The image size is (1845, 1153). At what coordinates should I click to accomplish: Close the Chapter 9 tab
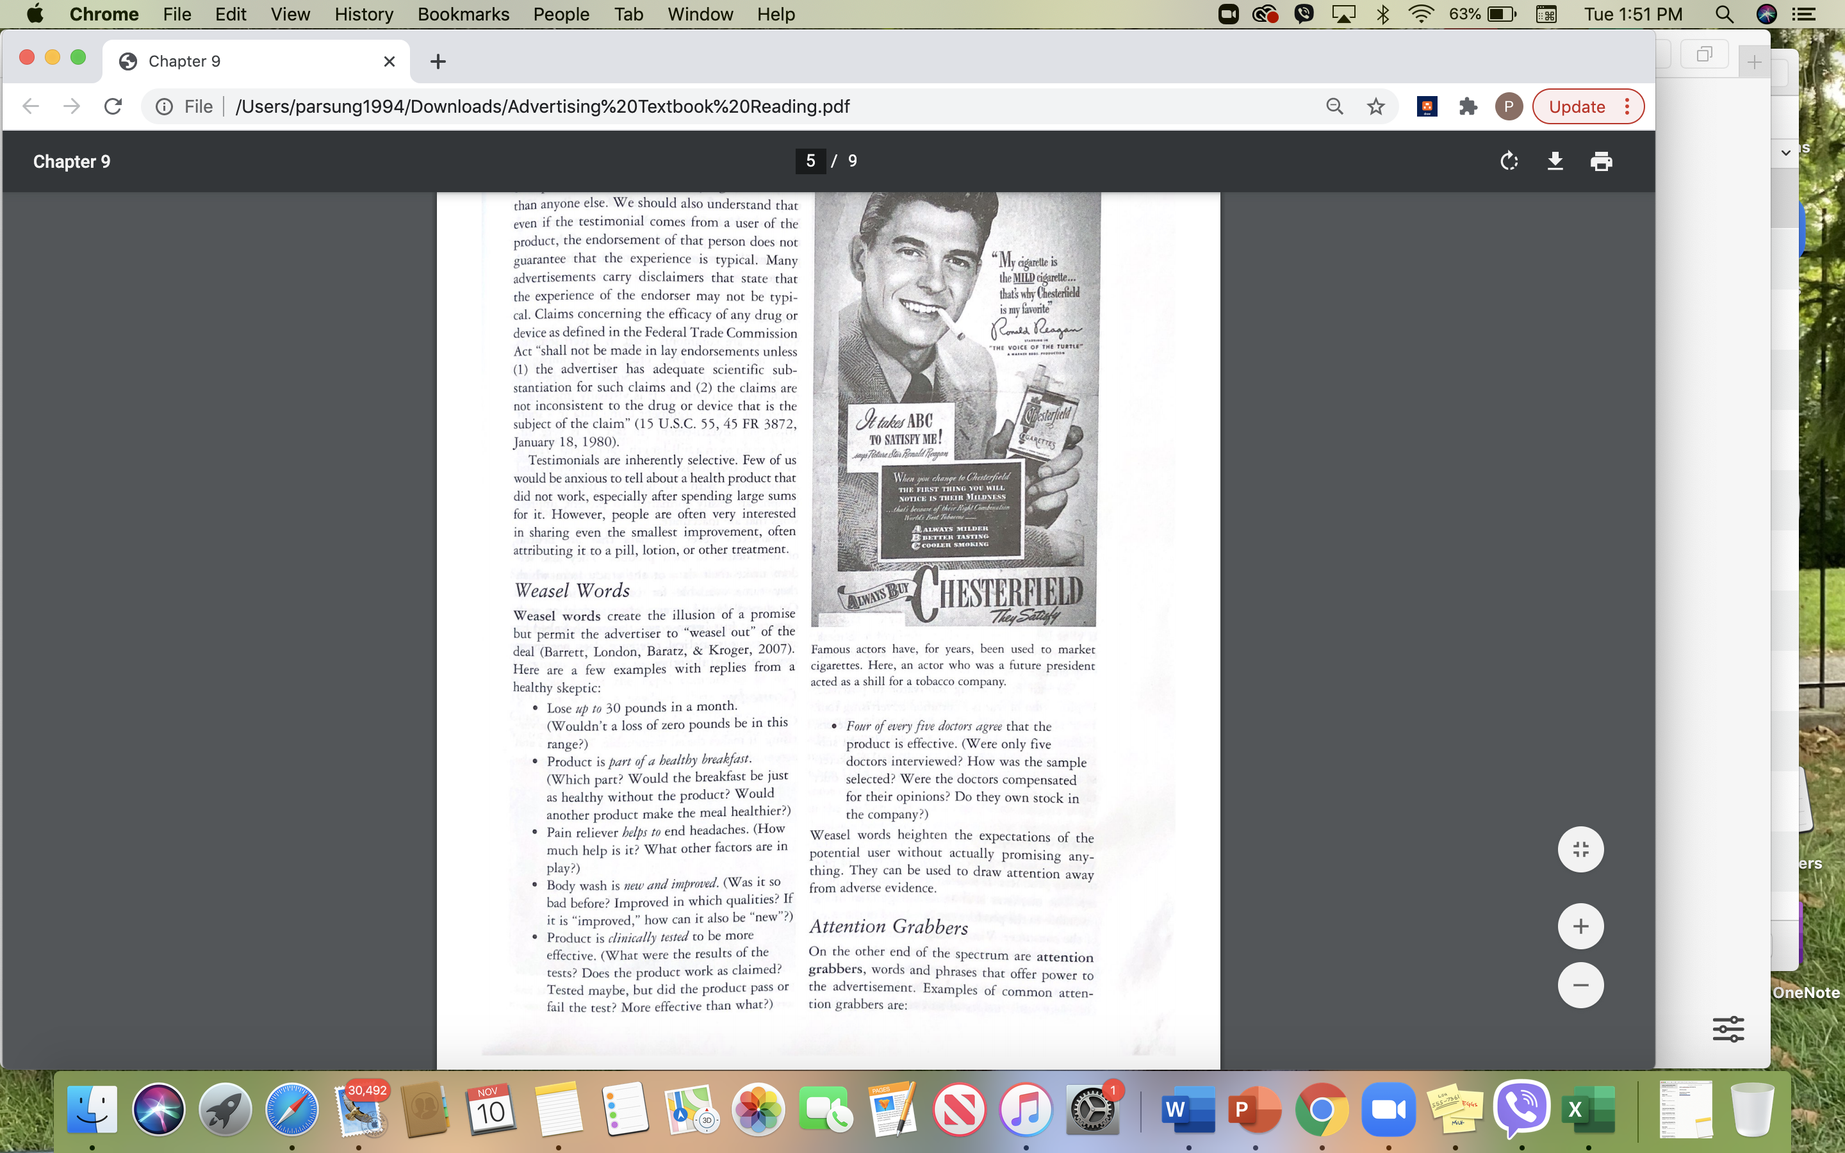pyautogui.click(x=389, y=61)
